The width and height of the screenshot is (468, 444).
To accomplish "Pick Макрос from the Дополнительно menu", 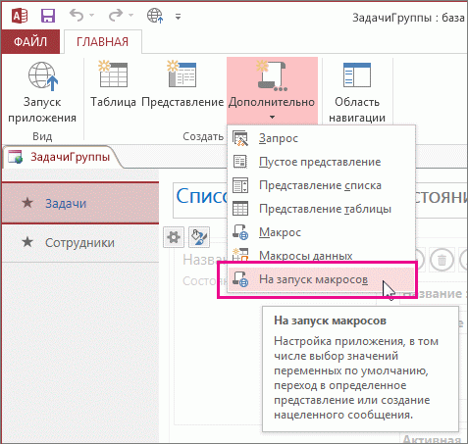I will point(321,232).
